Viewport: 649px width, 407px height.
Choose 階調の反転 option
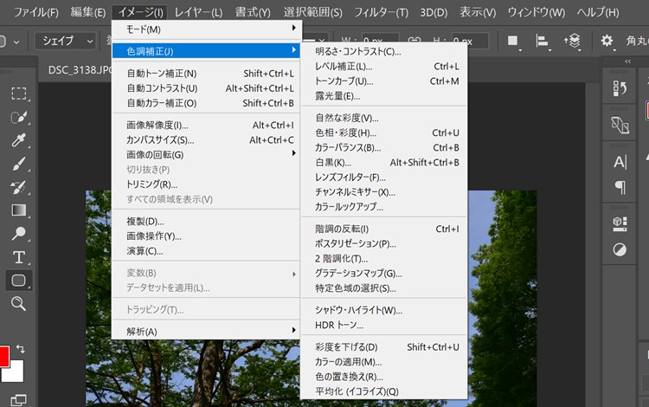(x=385, y=229)
